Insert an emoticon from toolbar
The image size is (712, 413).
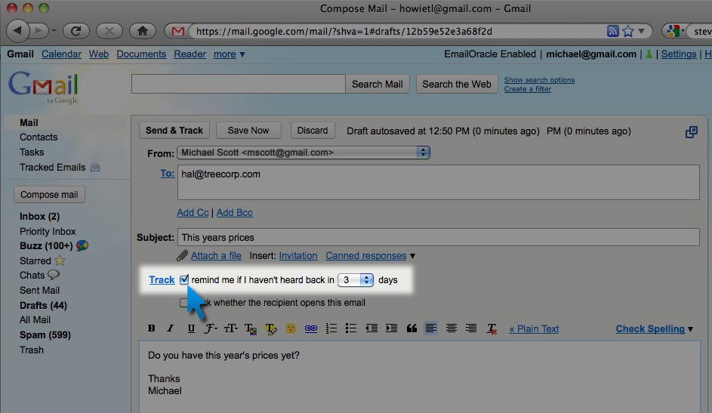291,328
